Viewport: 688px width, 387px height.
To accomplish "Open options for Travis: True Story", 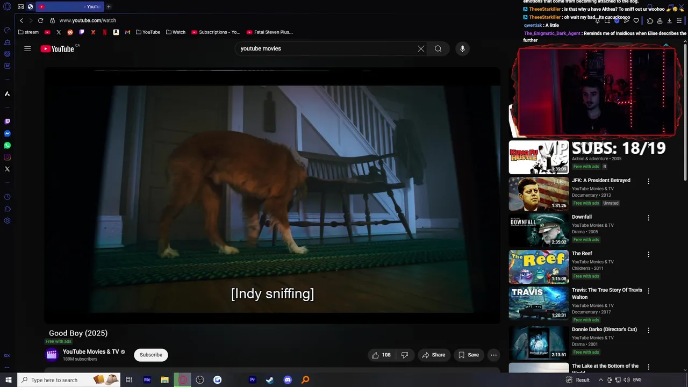I will [648, 291].
